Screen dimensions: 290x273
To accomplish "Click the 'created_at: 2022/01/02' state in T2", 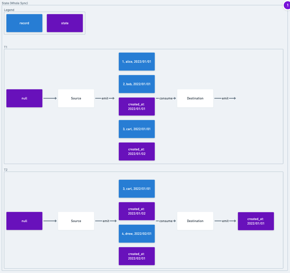I will pos(137,211).
